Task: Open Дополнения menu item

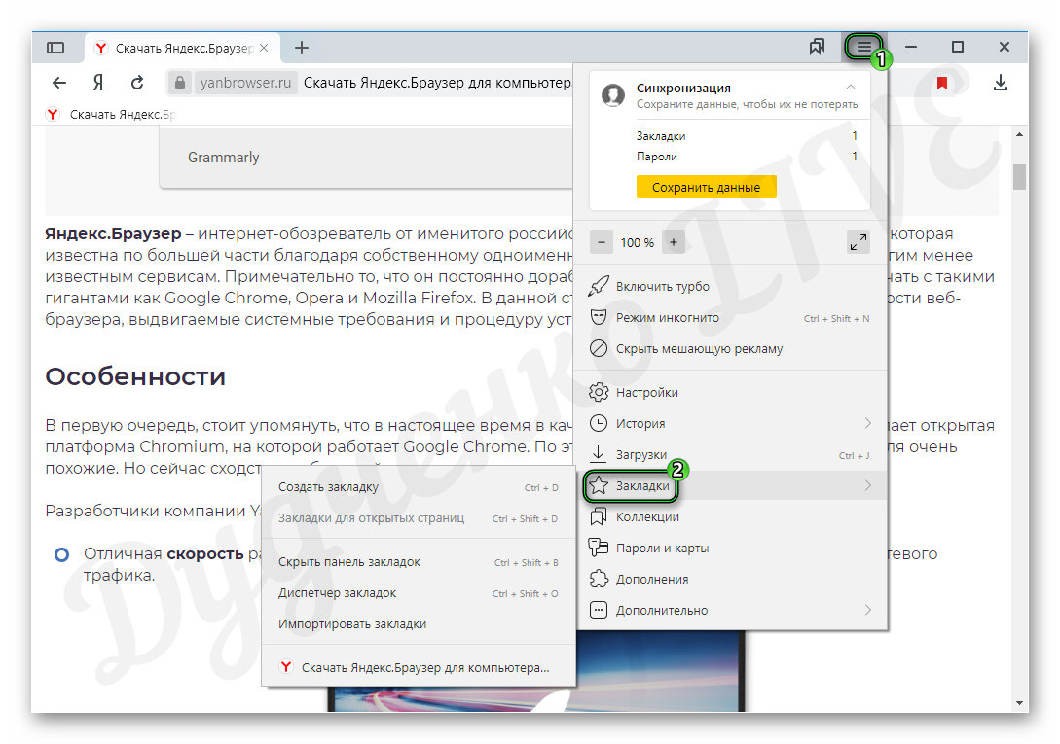Action: (x=729, y=579)
